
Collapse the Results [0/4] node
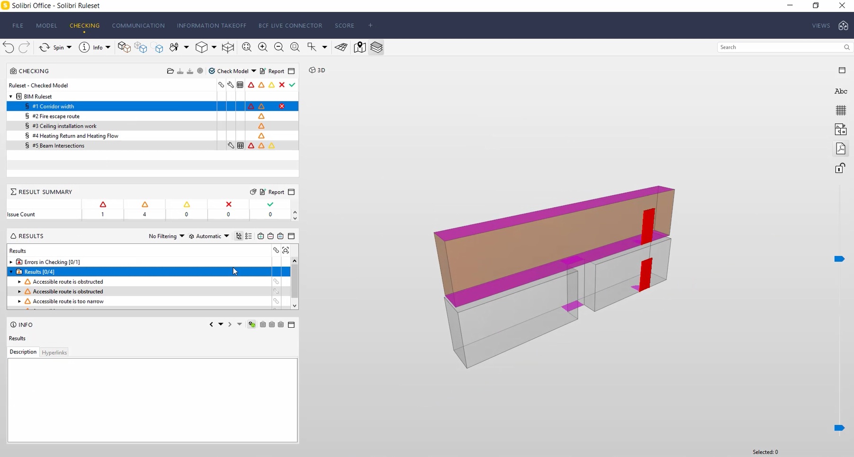click(x=11, y=272)
